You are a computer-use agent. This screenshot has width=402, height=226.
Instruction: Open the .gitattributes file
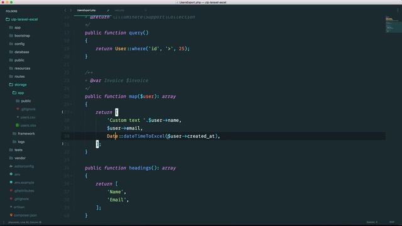click(22, 191)
